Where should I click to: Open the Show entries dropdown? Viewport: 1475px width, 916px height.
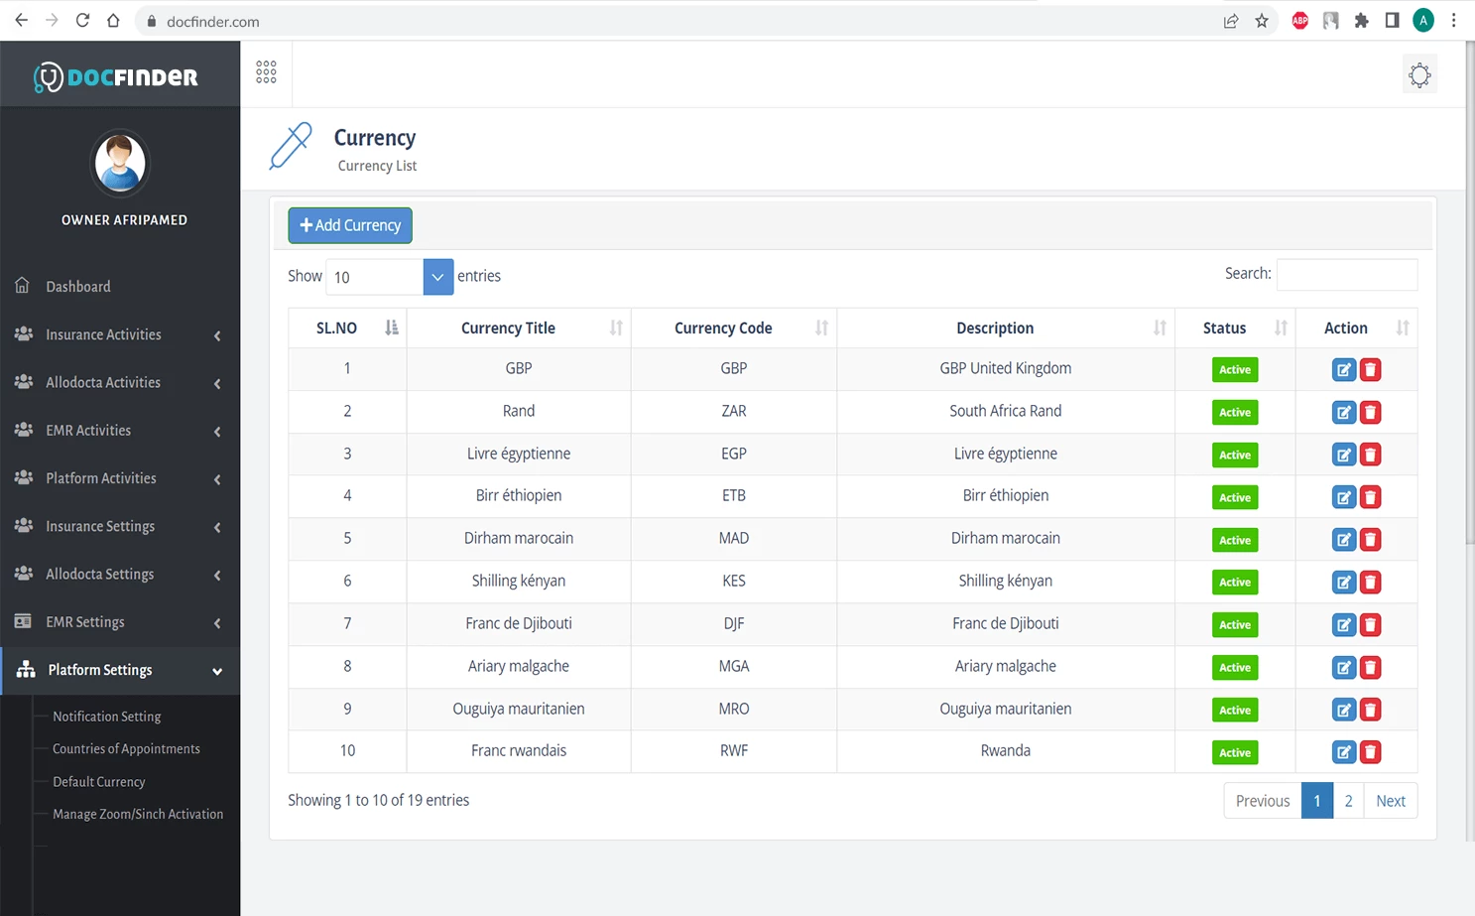(437, 276)
